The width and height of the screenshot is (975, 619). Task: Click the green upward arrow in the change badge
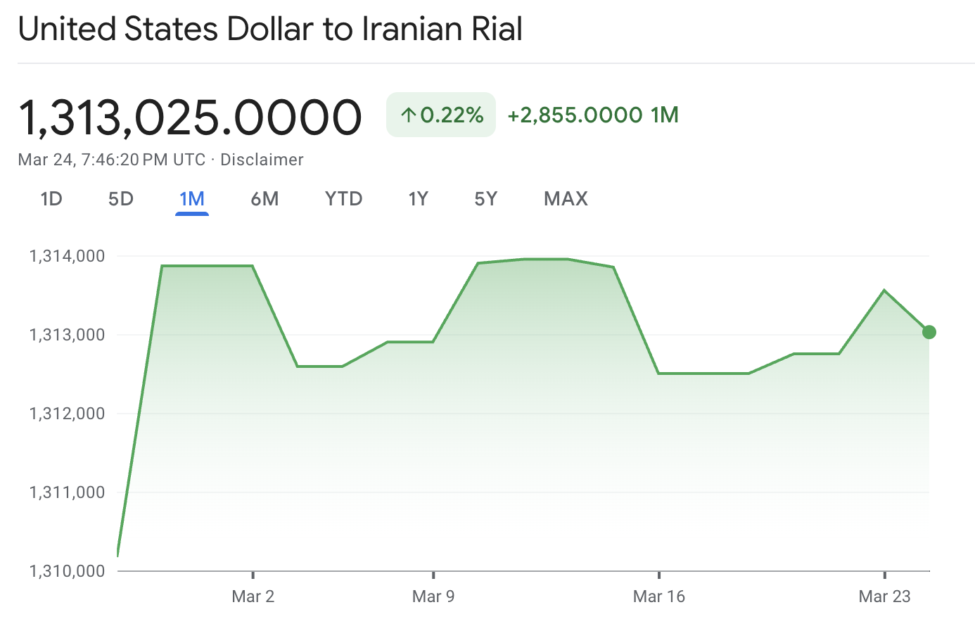click(x=408, y=114)
